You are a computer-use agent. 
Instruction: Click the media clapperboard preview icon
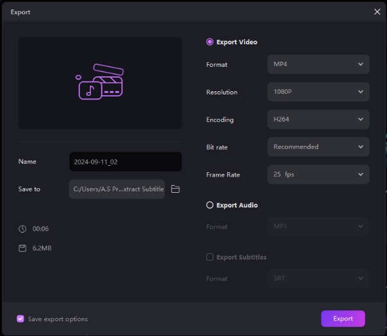click(100, 82)
